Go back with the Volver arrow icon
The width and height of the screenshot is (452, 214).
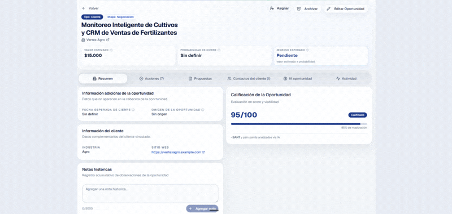pyautogui.click(x=84, y=8)
